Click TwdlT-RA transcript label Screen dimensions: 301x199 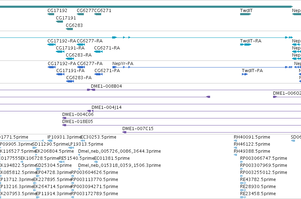251,41
